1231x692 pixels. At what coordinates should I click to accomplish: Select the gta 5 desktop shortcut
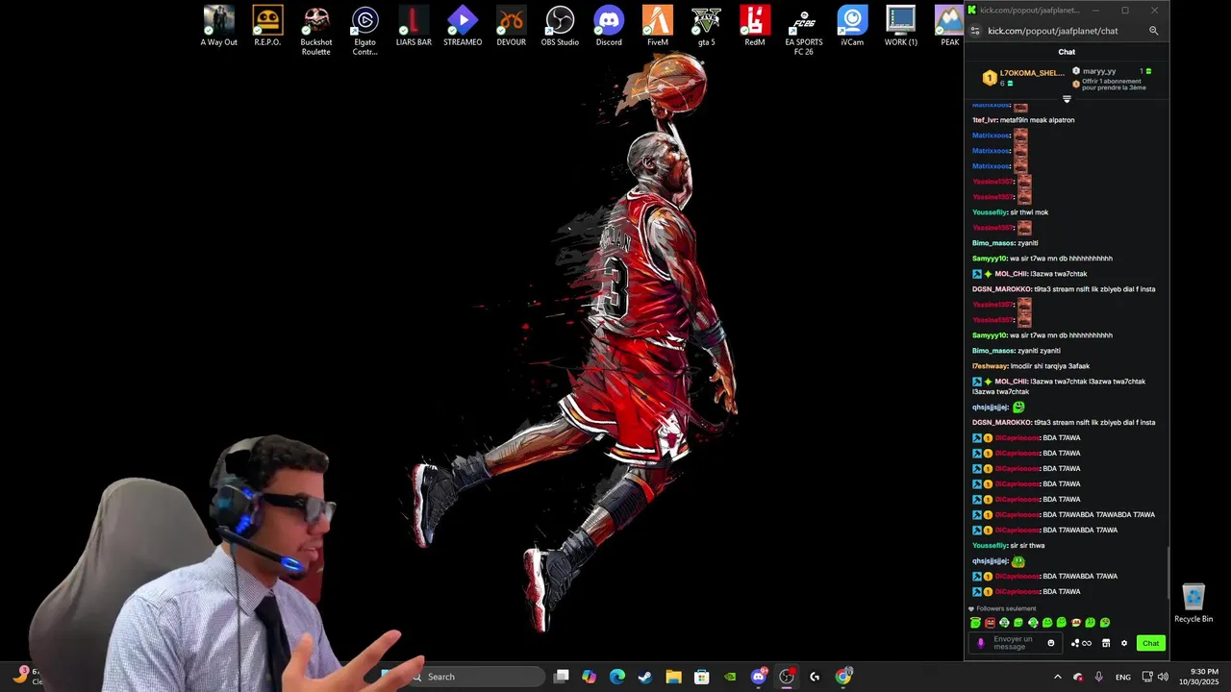[706, 26]
